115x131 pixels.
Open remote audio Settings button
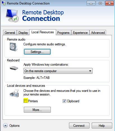37,52
